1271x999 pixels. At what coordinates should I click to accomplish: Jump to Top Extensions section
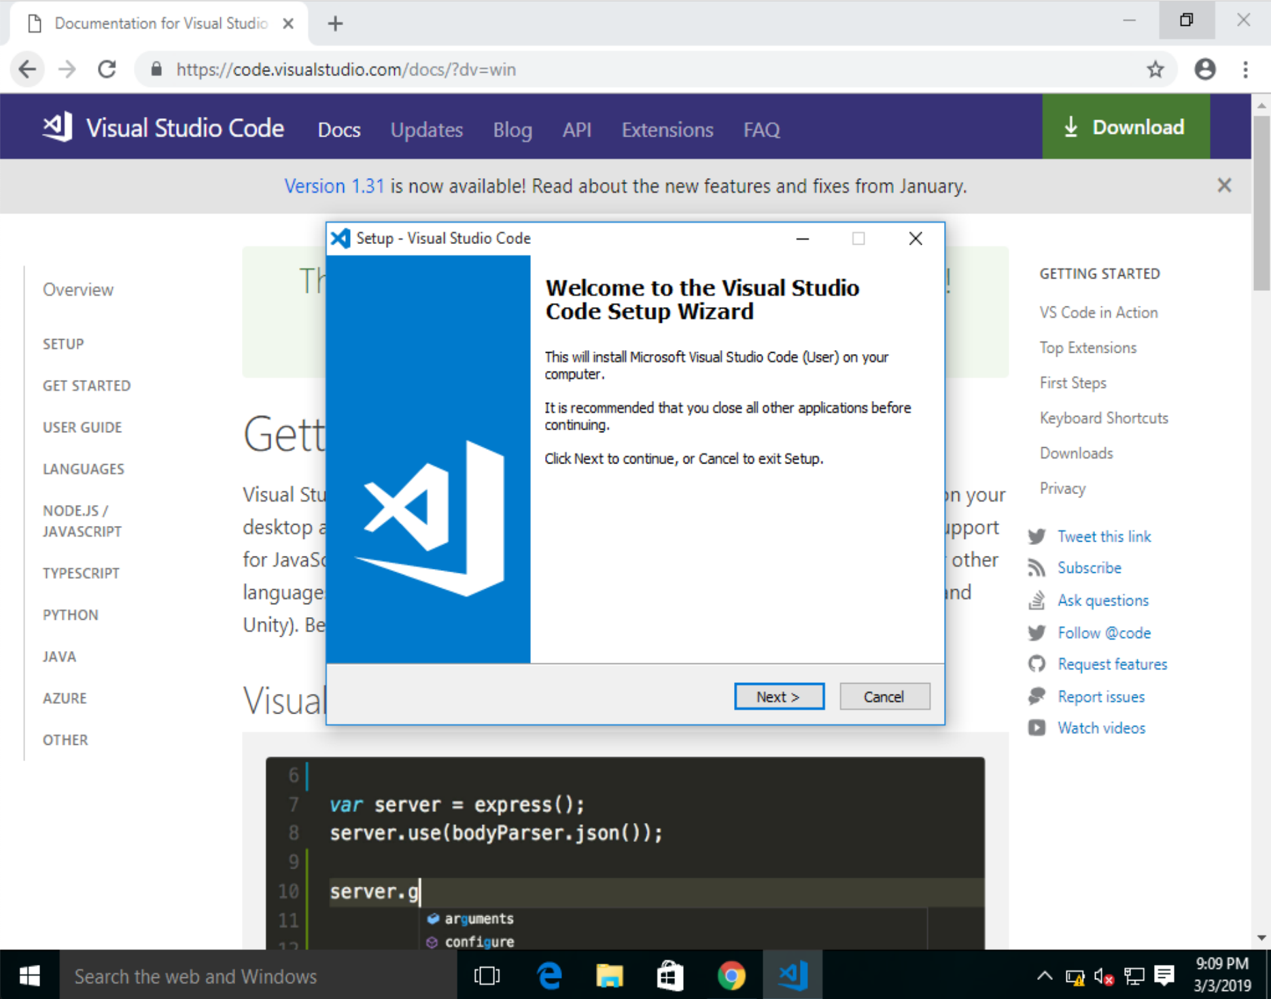click(1087, 348)
